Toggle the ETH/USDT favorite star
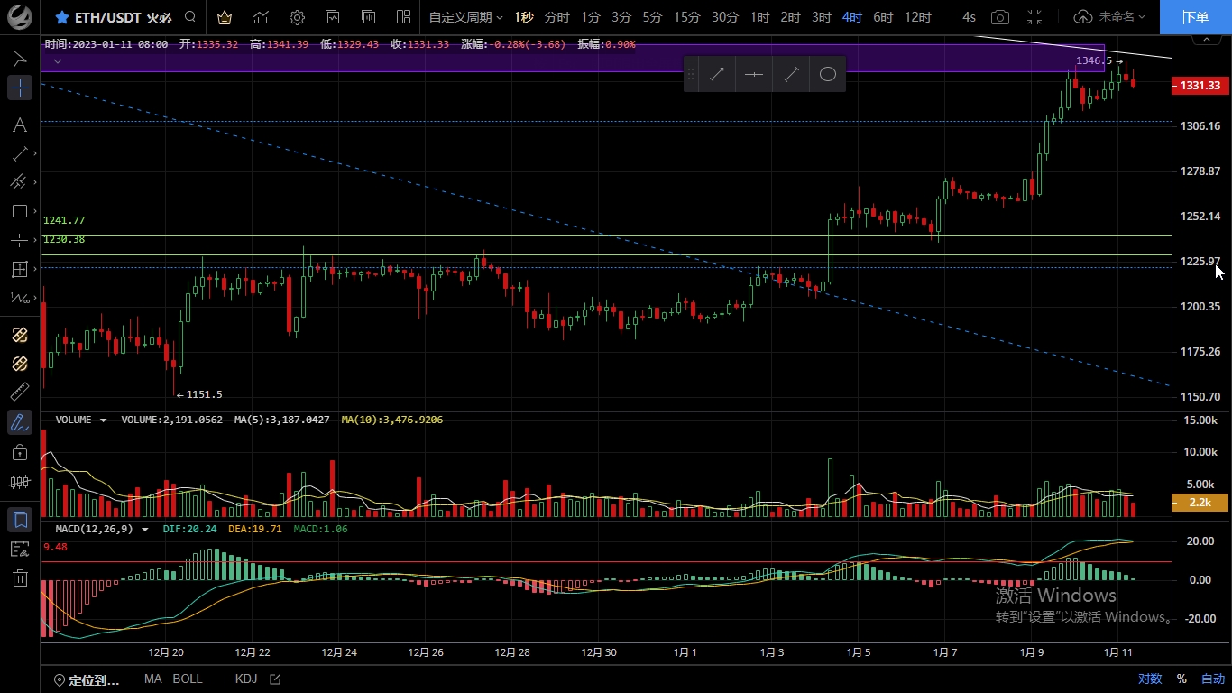 [x=62, y=17]
